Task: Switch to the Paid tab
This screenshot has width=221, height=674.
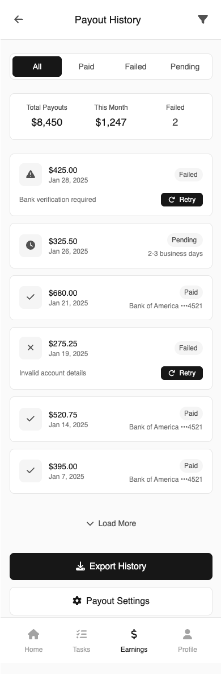Action: coord(87,67)
